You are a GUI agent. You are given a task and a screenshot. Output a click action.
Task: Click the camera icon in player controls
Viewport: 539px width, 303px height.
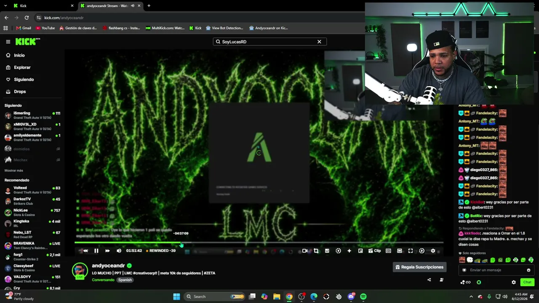305,251
